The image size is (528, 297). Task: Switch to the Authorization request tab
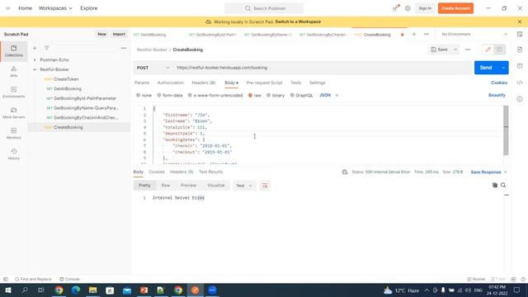tap(171, 82)
